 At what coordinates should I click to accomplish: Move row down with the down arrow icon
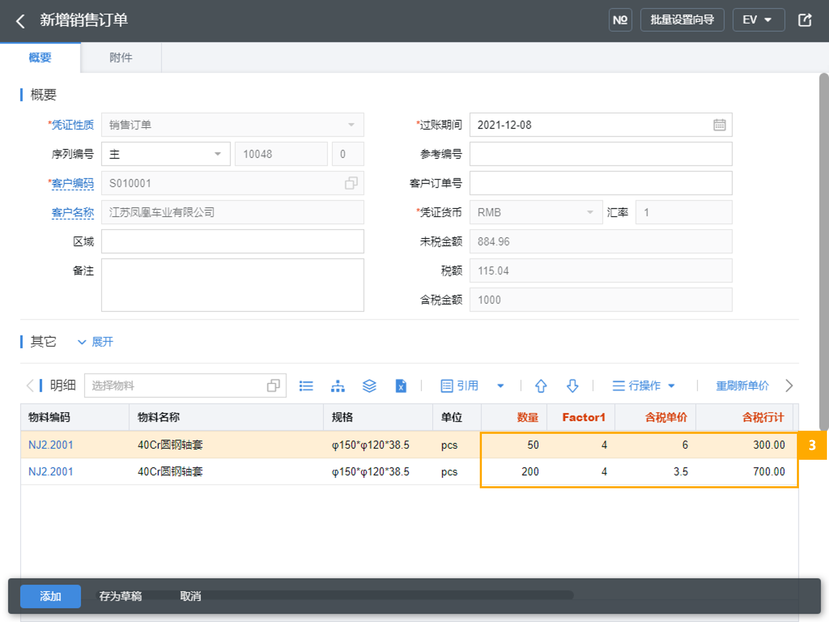point(573,386)
